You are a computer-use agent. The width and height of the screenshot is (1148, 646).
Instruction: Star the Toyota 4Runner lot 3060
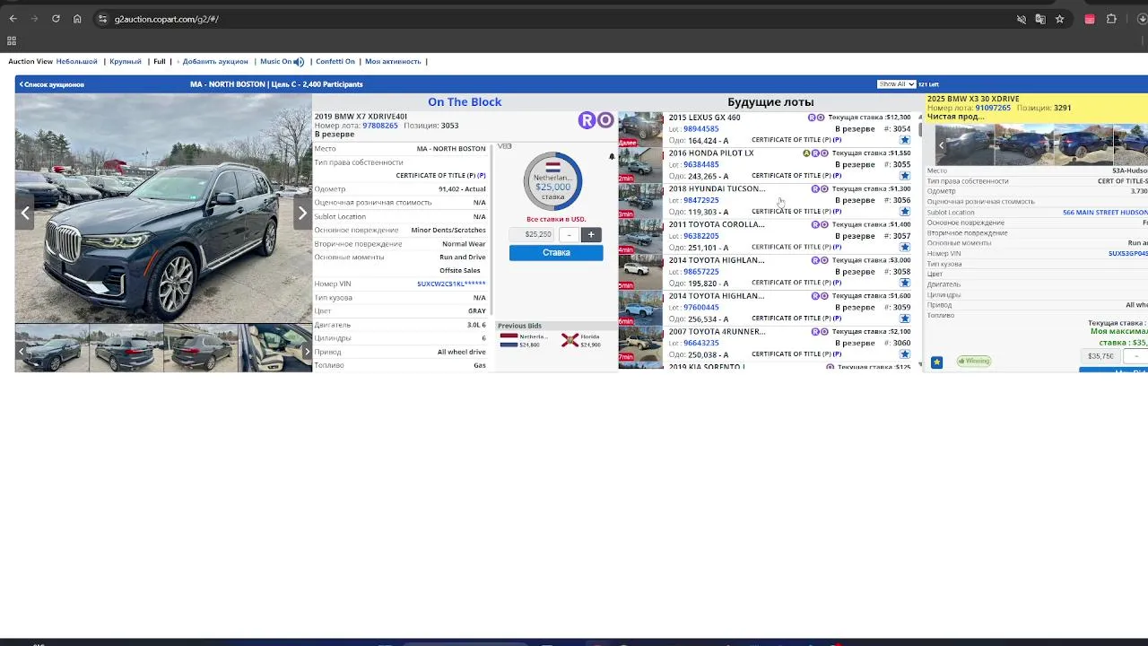[x=904, y=354]
